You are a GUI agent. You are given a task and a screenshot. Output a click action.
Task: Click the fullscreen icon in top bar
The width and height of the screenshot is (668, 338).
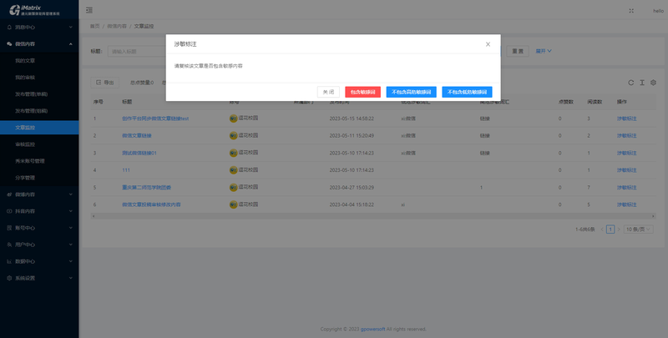tap(630, 10)
